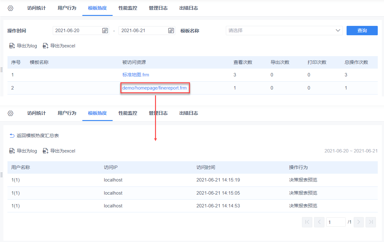Click 决策报表预览 in the 14:14:53 row
The width and height of the screenshot is (384, 242).
(303, 206)
